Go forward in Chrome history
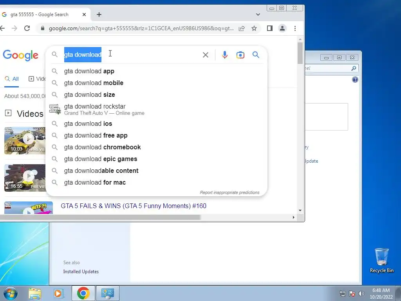 point(14,28)
